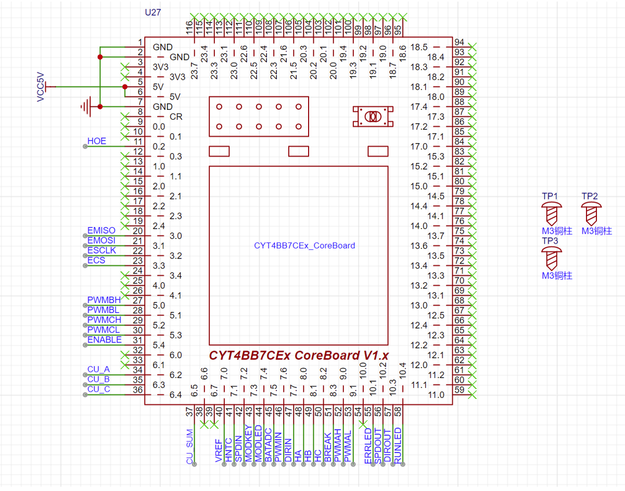Screen dimensions: 625x491
Task: Select the CU_A net label
Action: [x=98, y=370]
